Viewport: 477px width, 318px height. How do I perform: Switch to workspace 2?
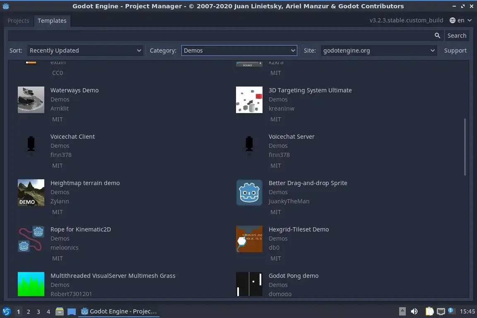(x=28, y=312)
